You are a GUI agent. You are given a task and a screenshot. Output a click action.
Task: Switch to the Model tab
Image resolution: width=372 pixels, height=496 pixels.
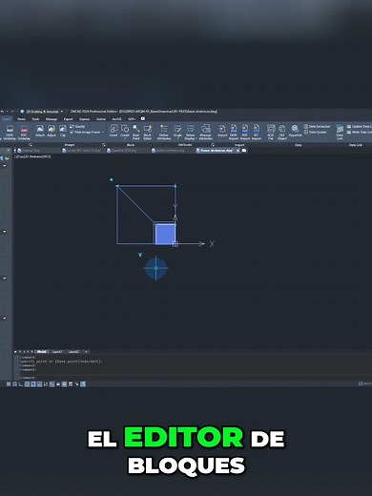coord(42,352)
